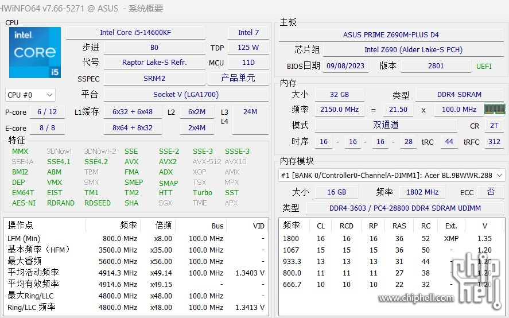The width and height of the screenshot is (509, 318).
Task: Click the SSPEC value SRN42
Action: tap(154, 78)
